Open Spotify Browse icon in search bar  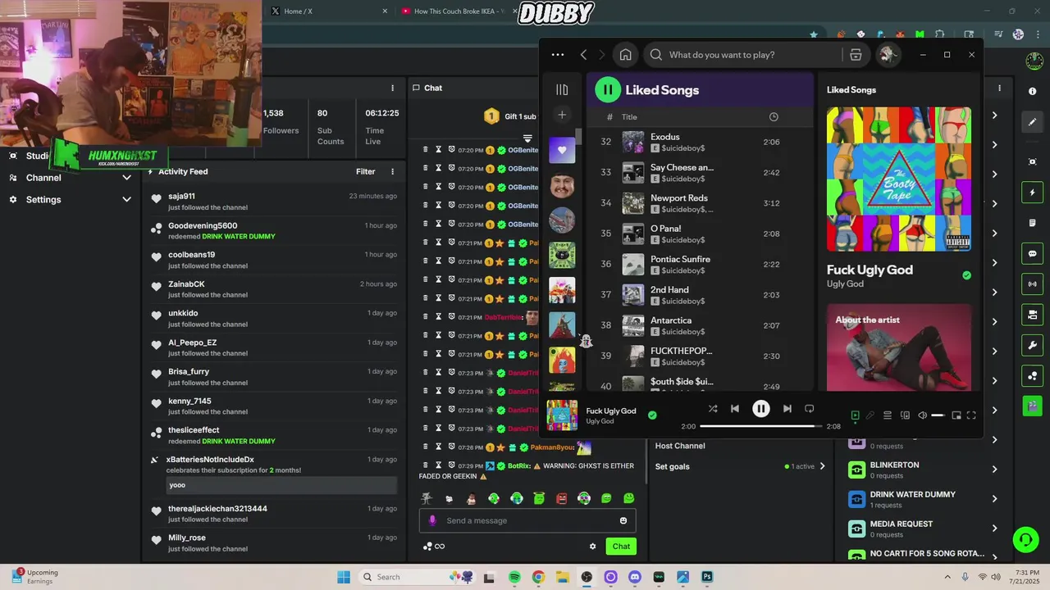[856, 55]
